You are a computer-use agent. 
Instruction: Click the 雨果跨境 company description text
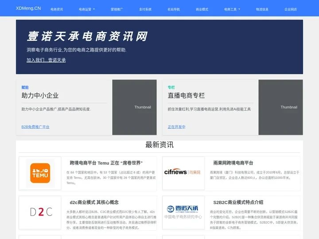click(254, 175)
